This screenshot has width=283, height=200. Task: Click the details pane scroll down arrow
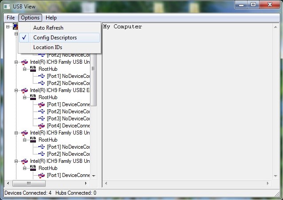point(275,176)
